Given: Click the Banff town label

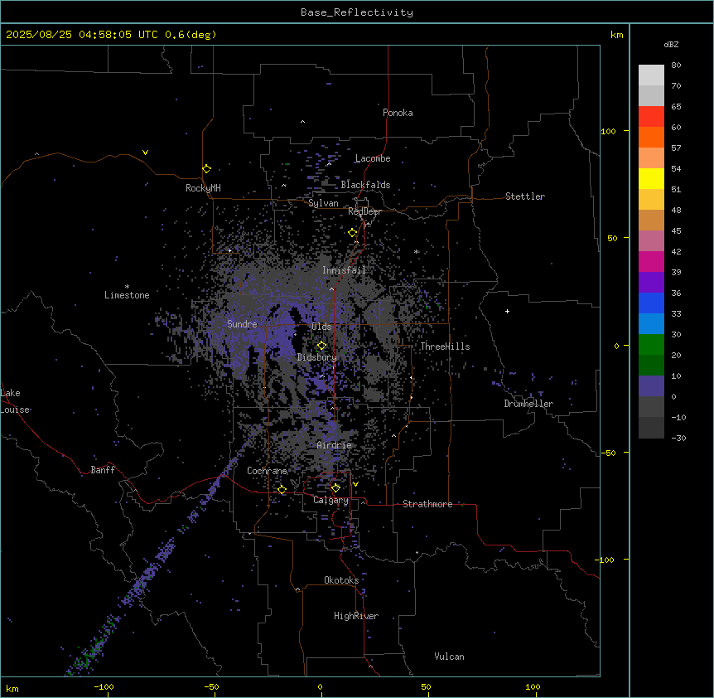Looking at the screenshot, I should [103, 470].
